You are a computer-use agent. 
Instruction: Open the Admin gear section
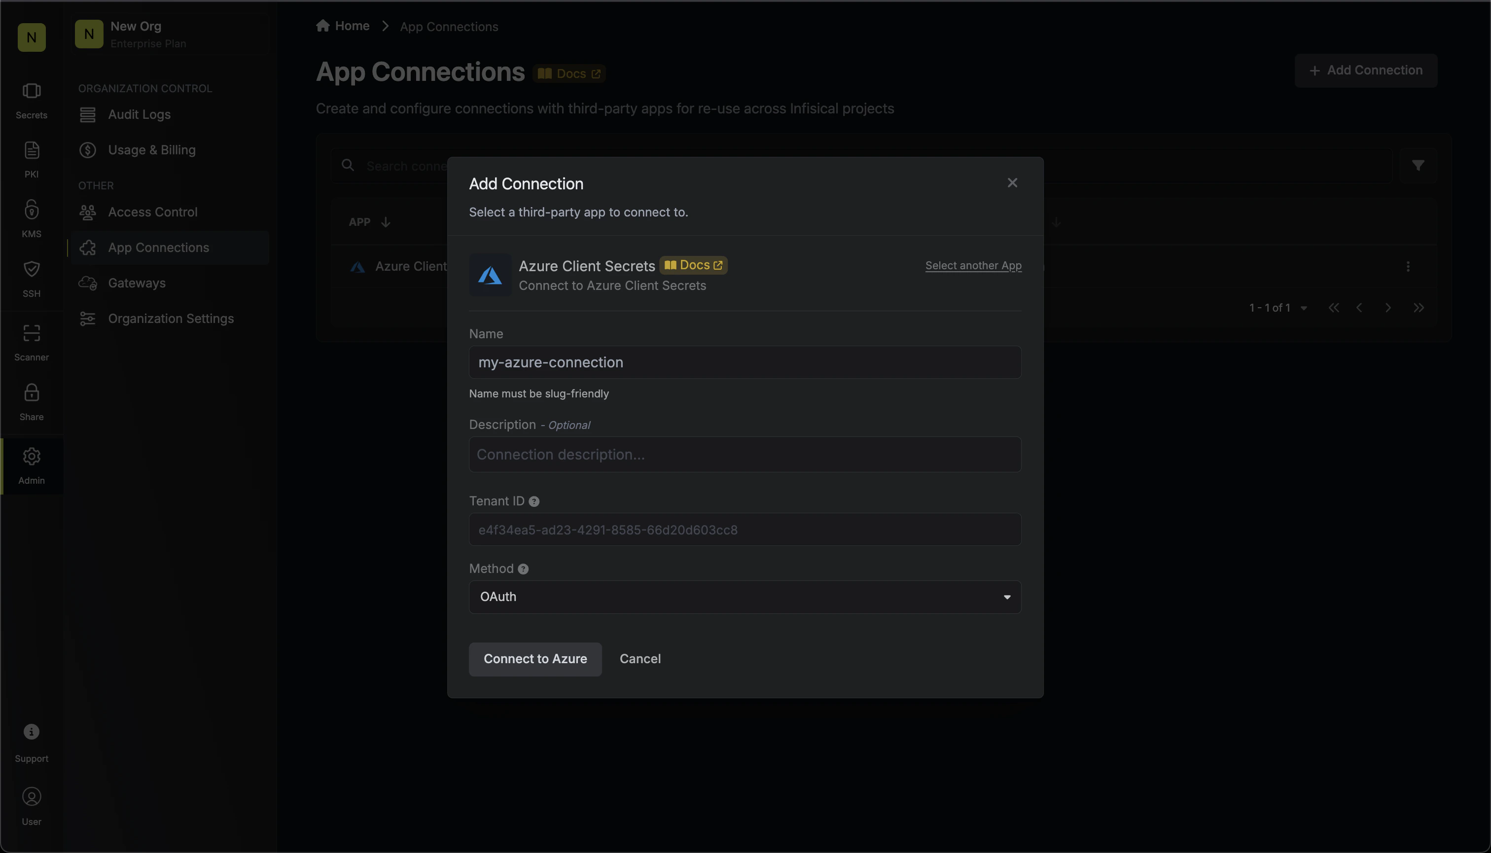coord(32,466)
